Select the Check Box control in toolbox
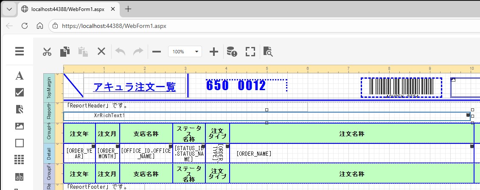Screen dimensions: 480x190 click(20, 92)
